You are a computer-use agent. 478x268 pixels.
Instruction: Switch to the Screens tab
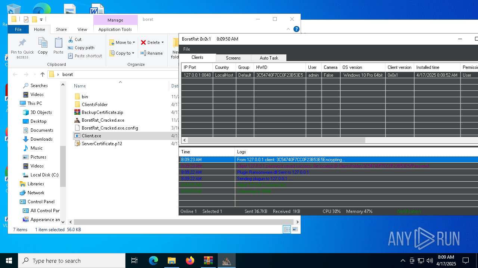pyautogui.click(x=233, y=58)
